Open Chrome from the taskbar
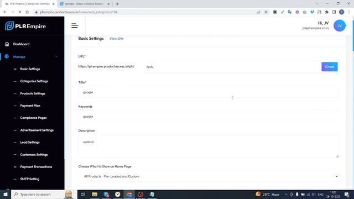Image resolution: width=354 pixels, height=199 pixels. click(x=129, y=194)
